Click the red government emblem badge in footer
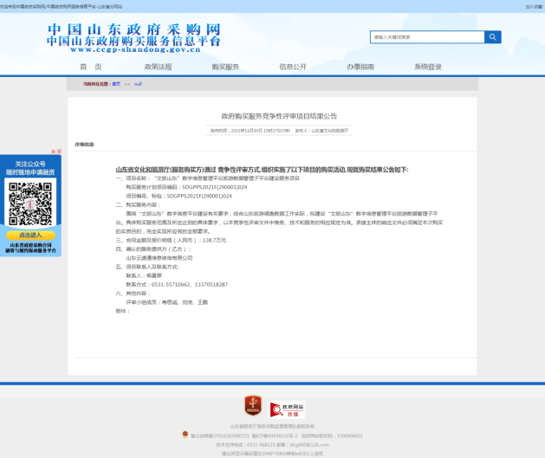The image size is (545, 458). (252, 405)
